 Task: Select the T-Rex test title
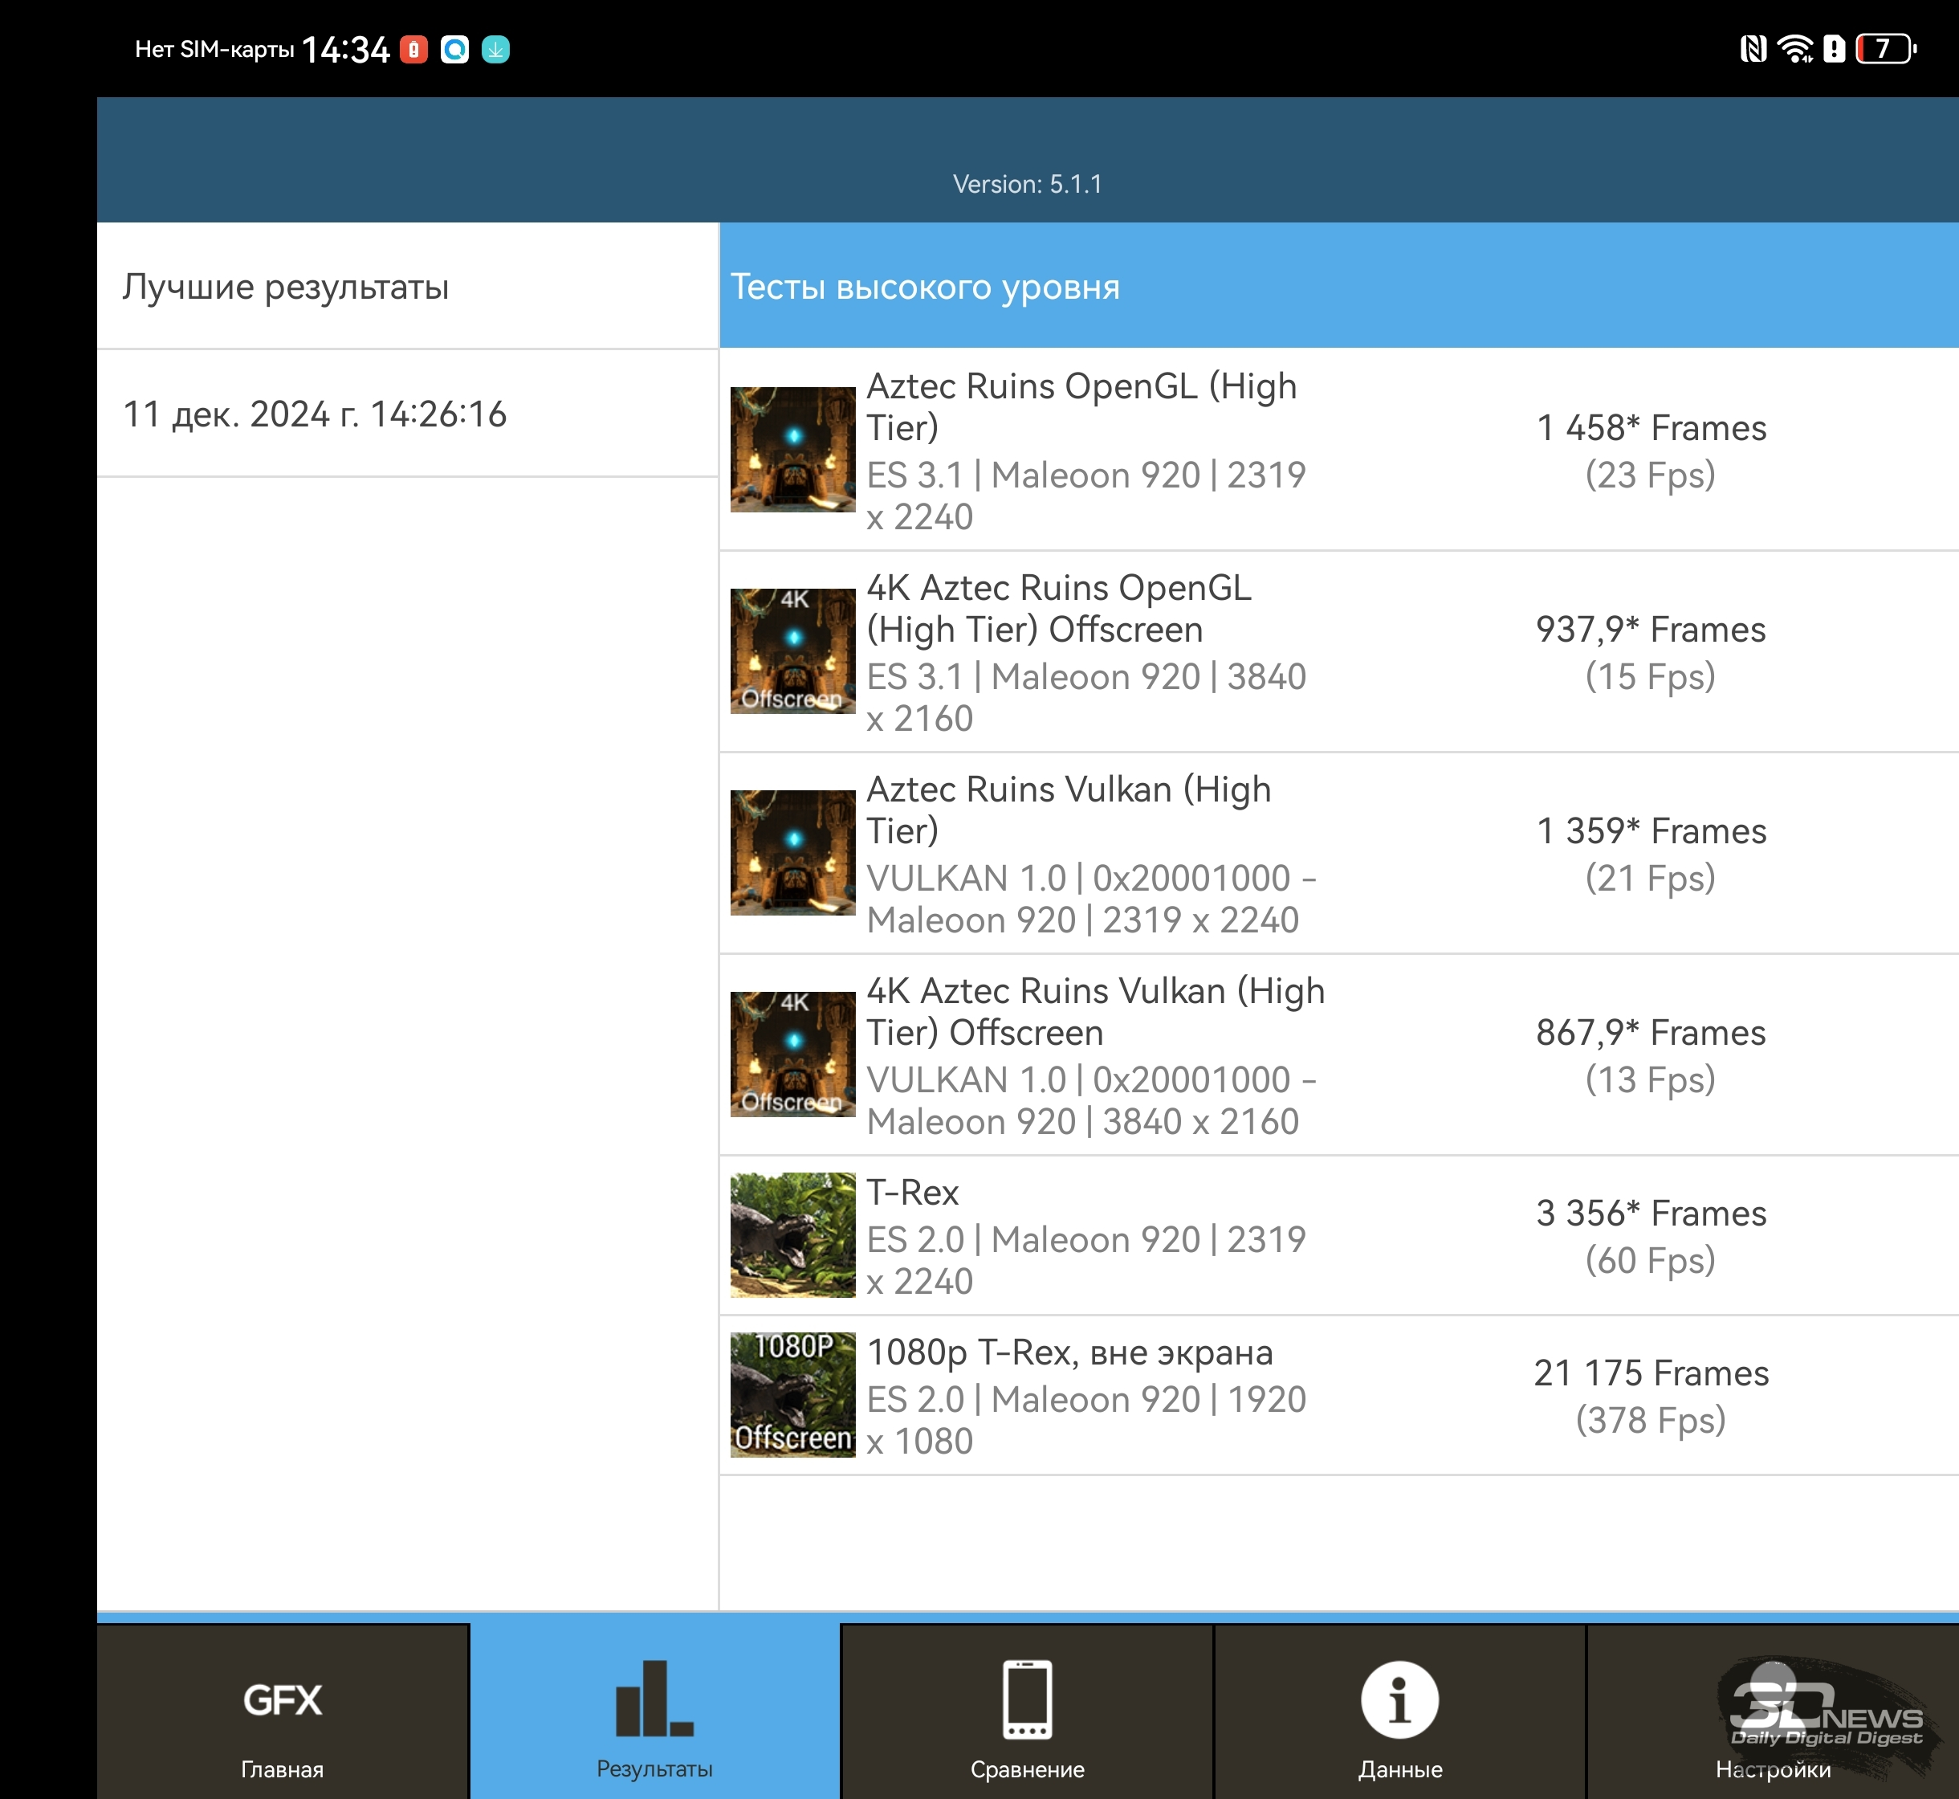click(913, 1193)
